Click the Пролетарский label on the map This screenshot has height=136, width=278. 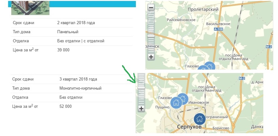pos(203,9)
